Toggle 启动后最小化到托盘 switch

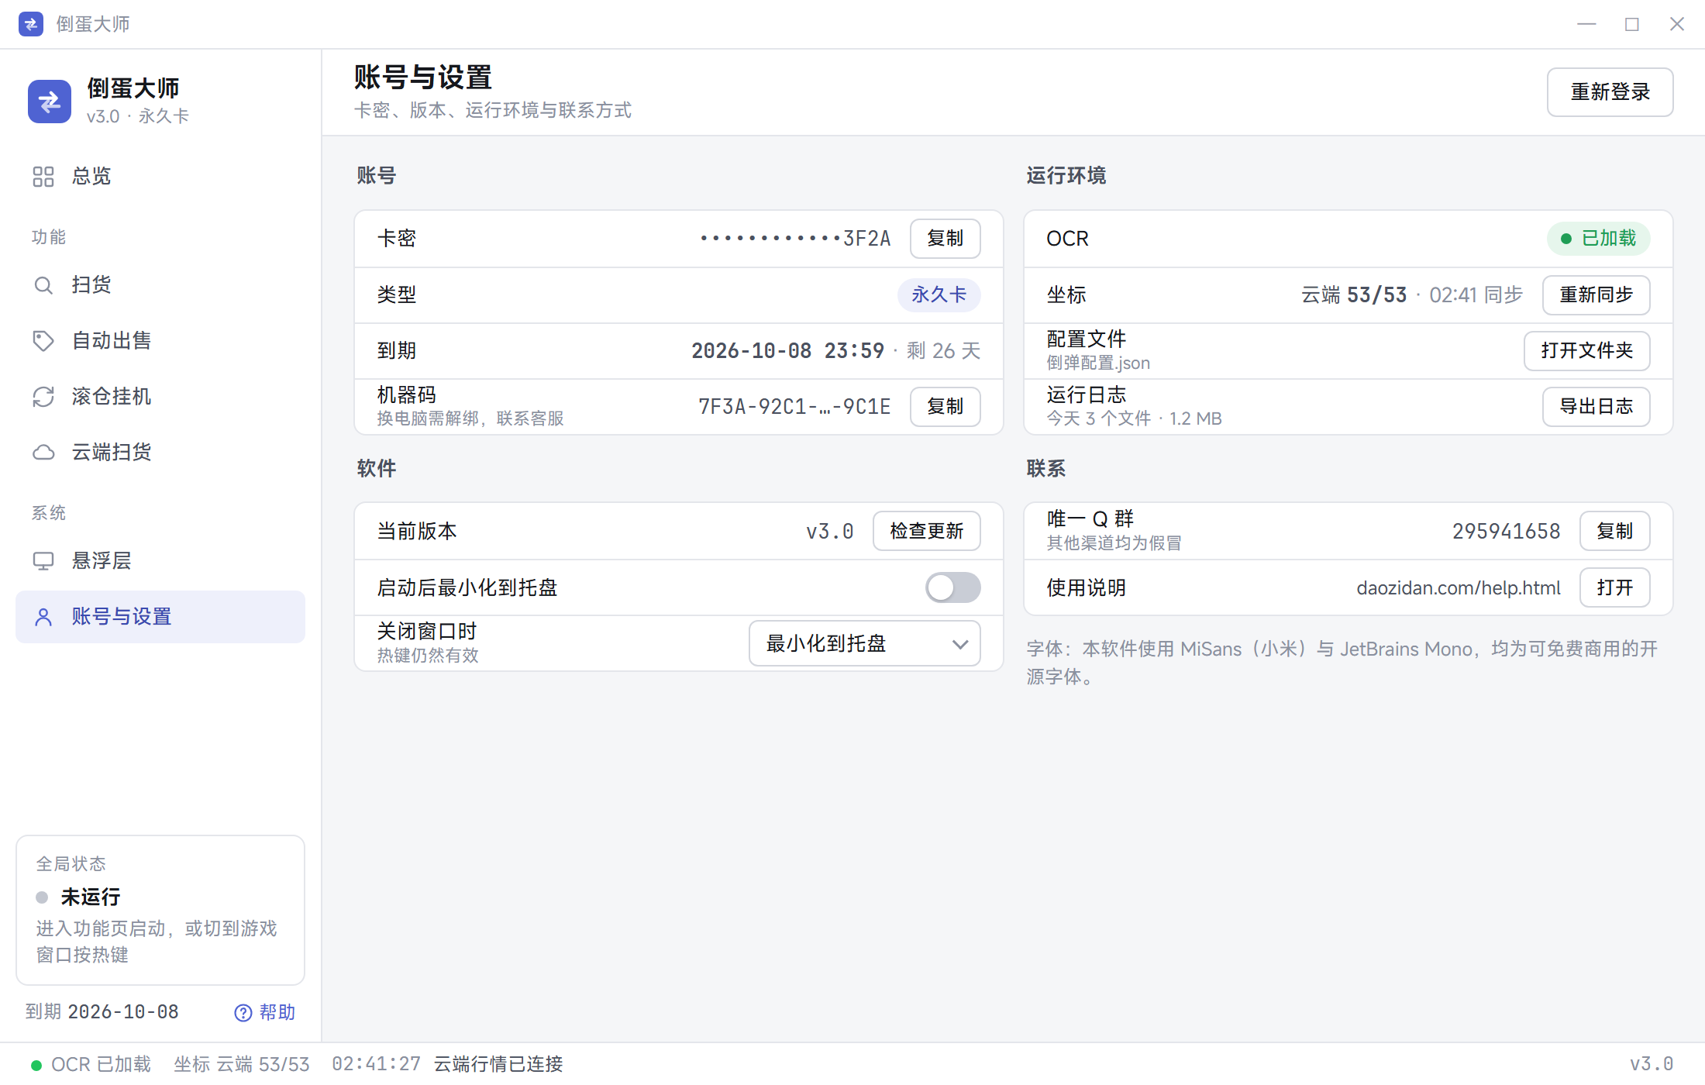tap(952, 587)
